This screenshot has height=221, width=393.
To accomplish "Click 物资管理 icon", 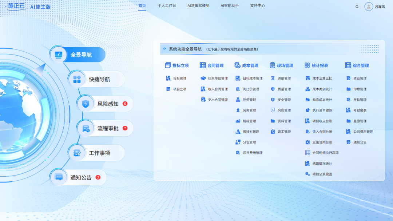I will click(x=238, y=100).
